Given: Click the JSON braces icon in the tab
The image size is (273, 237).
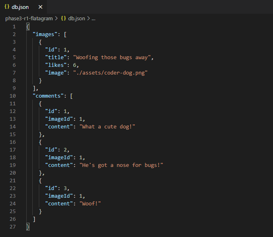Looking at the screenshot, I should (7, 7).
